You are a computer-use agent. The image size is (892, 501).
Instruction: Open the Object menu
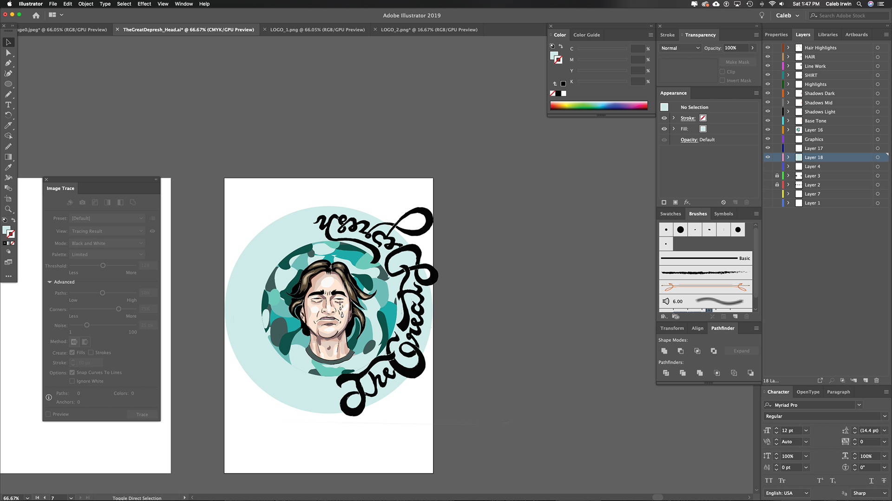tap(85, 4)
